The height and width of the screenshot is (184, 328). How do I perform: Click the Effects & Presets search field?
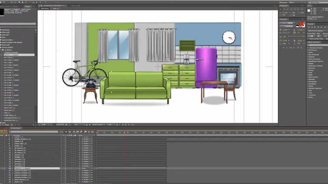pos(318,45)
